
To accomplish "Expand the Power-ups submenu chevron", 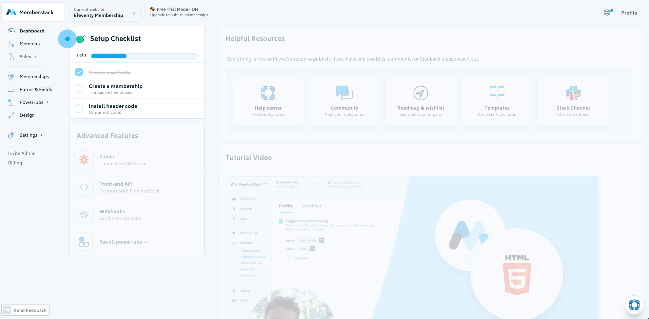I will tap(47, 102).
